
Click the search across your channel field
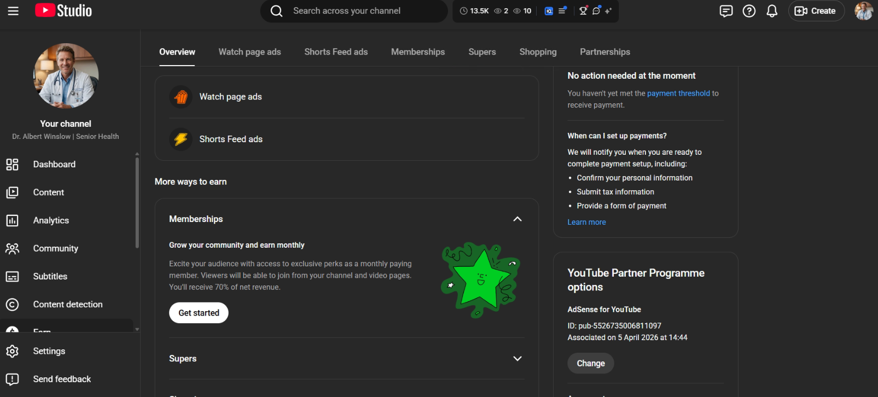(x=354, y=11)
